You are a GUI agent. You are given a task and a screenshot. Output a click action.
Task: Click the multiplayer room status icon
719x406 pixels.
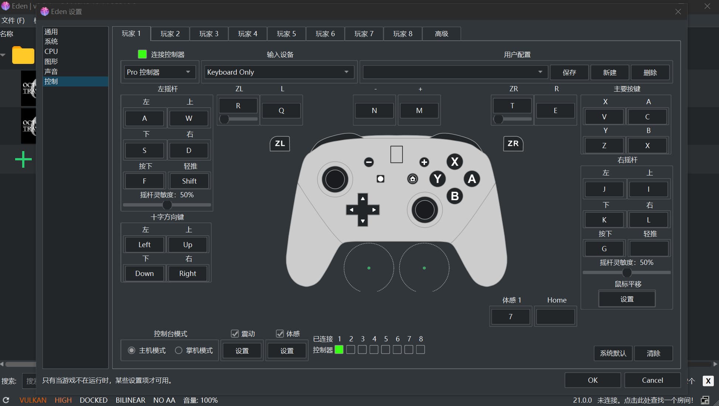pos(705,400)
